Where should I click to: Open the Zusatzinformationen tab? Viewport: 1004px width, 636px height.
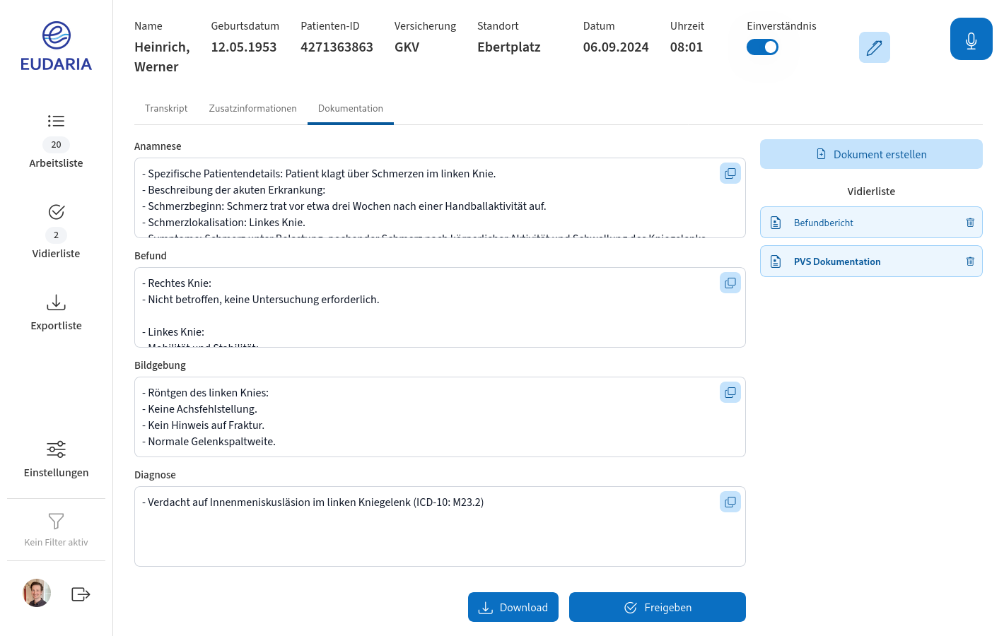tap(252, 109)
